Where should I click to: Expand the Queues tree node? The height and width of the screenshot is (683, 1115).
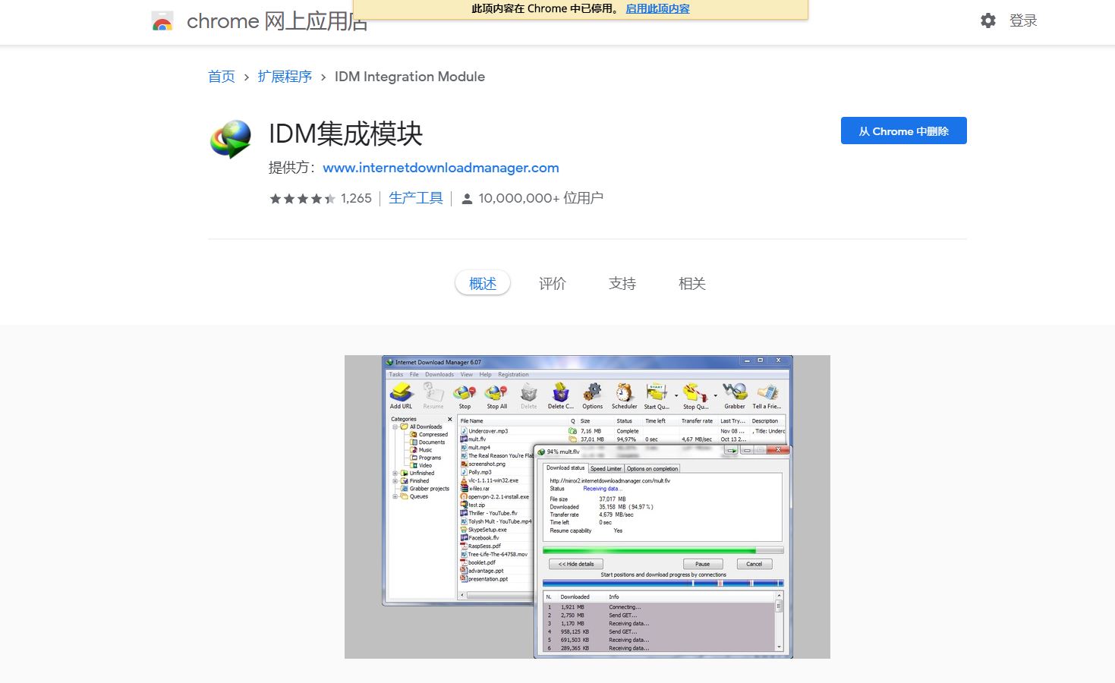click(395, 496)
